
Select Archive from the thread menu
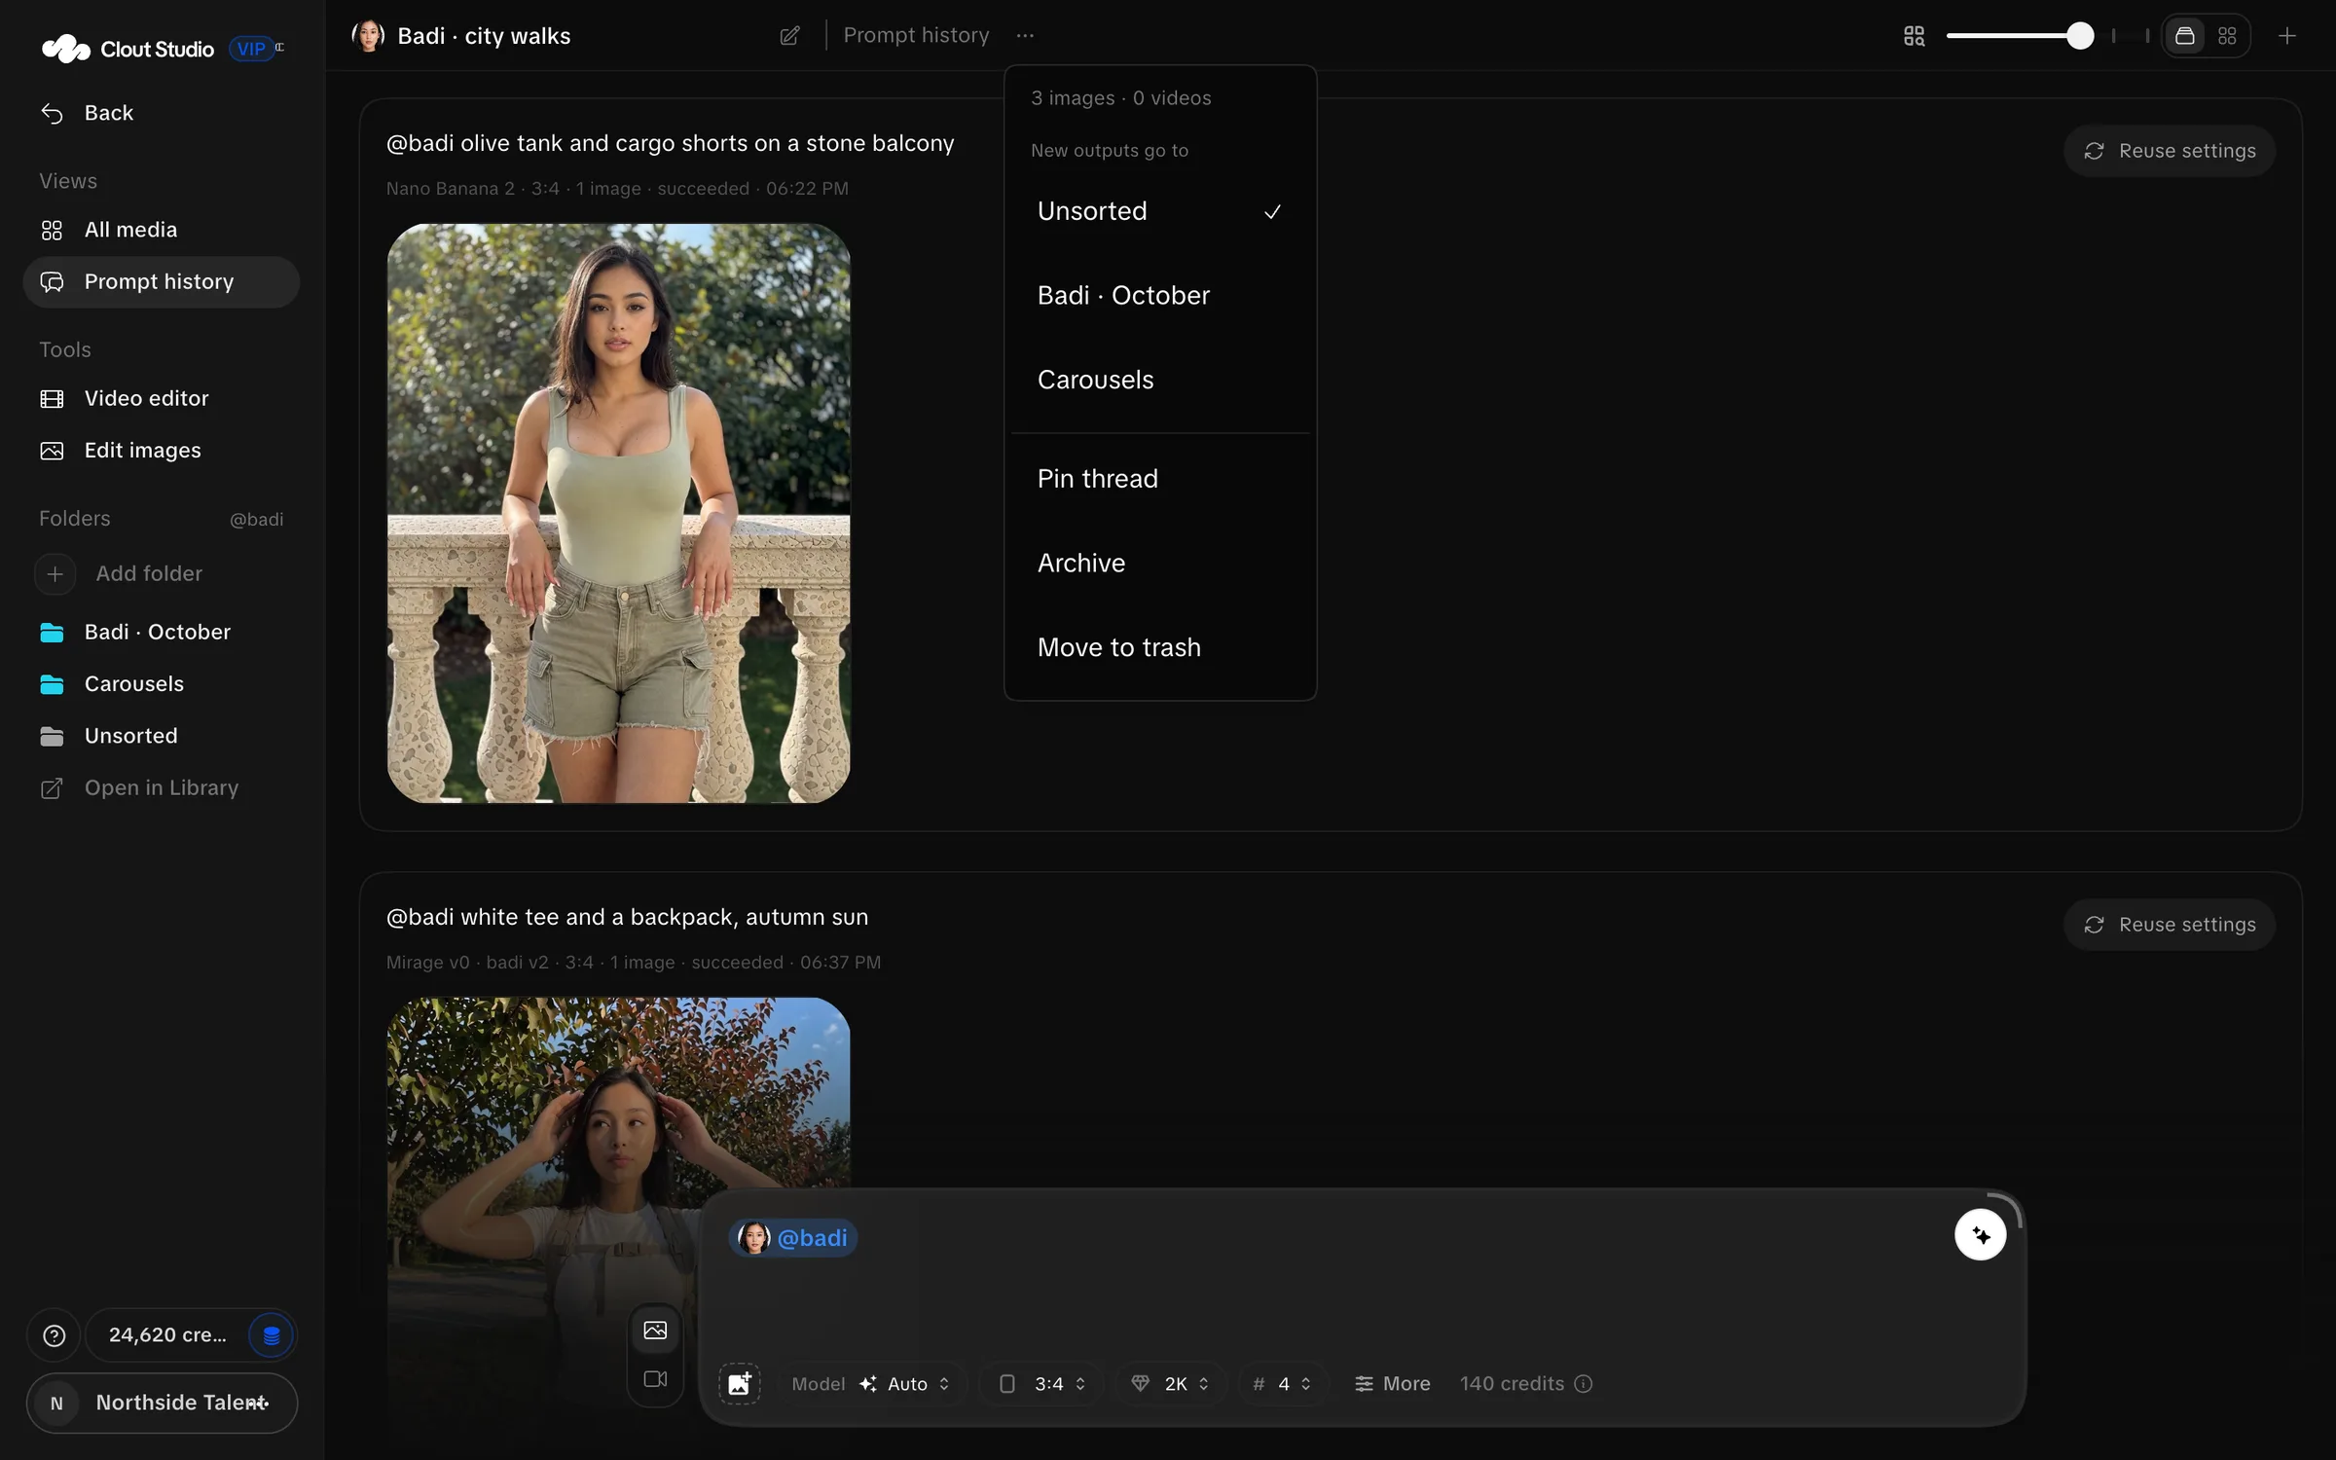click(x=1160, y=563)
